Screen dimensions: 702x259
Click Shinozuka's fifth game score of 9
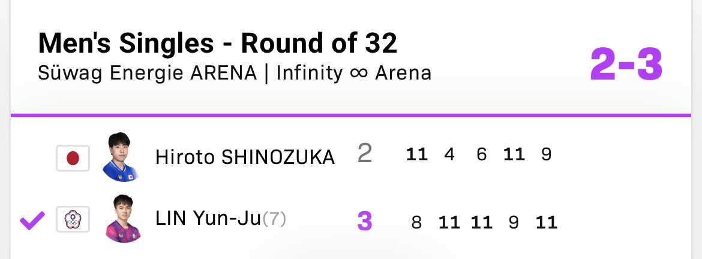545,155
